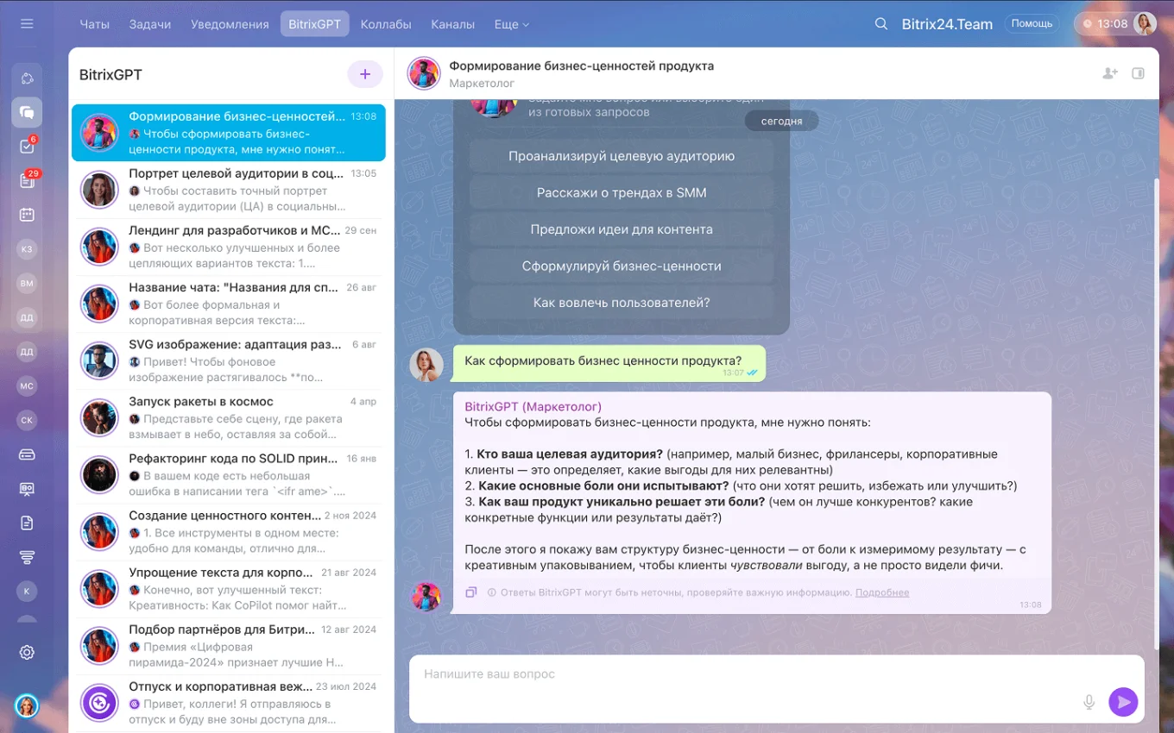This screenshot has width=1174, height=733.
Task: Toggle the chat right sidebar panel
Action: pos(1138,73)
